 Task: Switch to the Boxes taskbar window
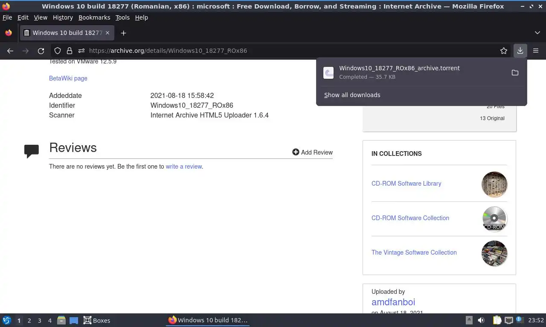click(97, 320)
